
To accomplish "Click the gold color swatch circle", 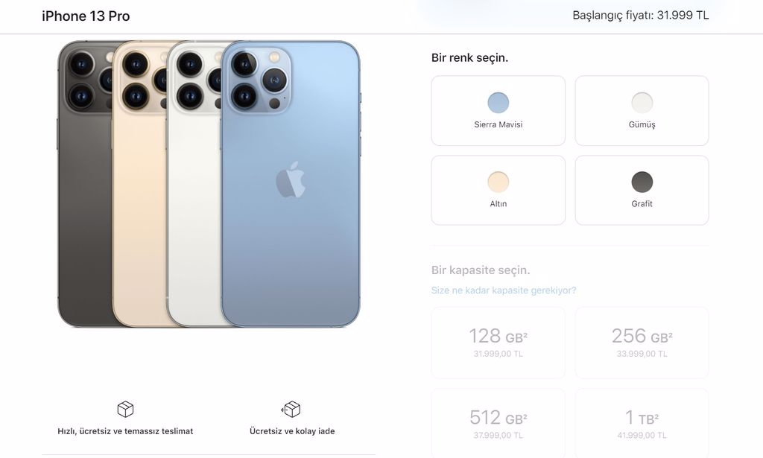I will point(498,182).
